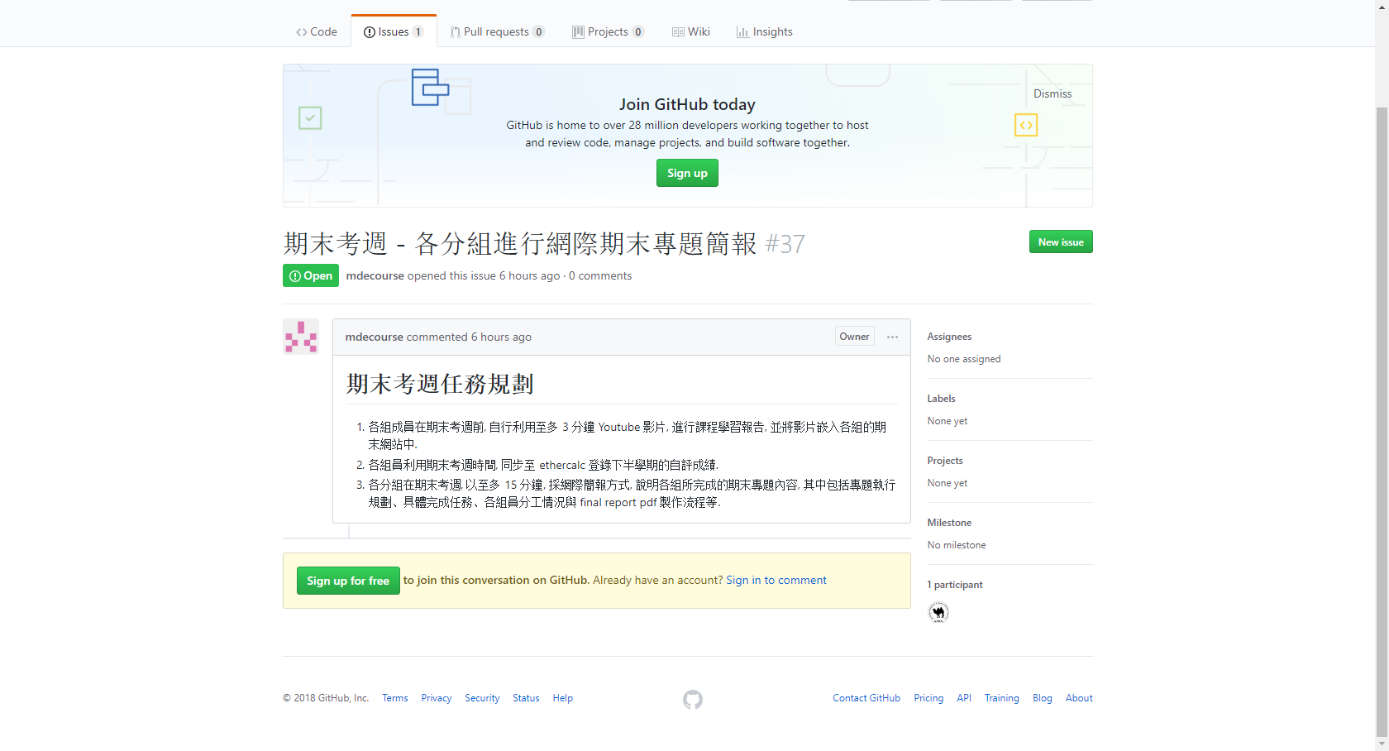Click the '6 hours ago' comment timestamp
This screenshot has height=751, width=1389.
click(x=501, y=337)
